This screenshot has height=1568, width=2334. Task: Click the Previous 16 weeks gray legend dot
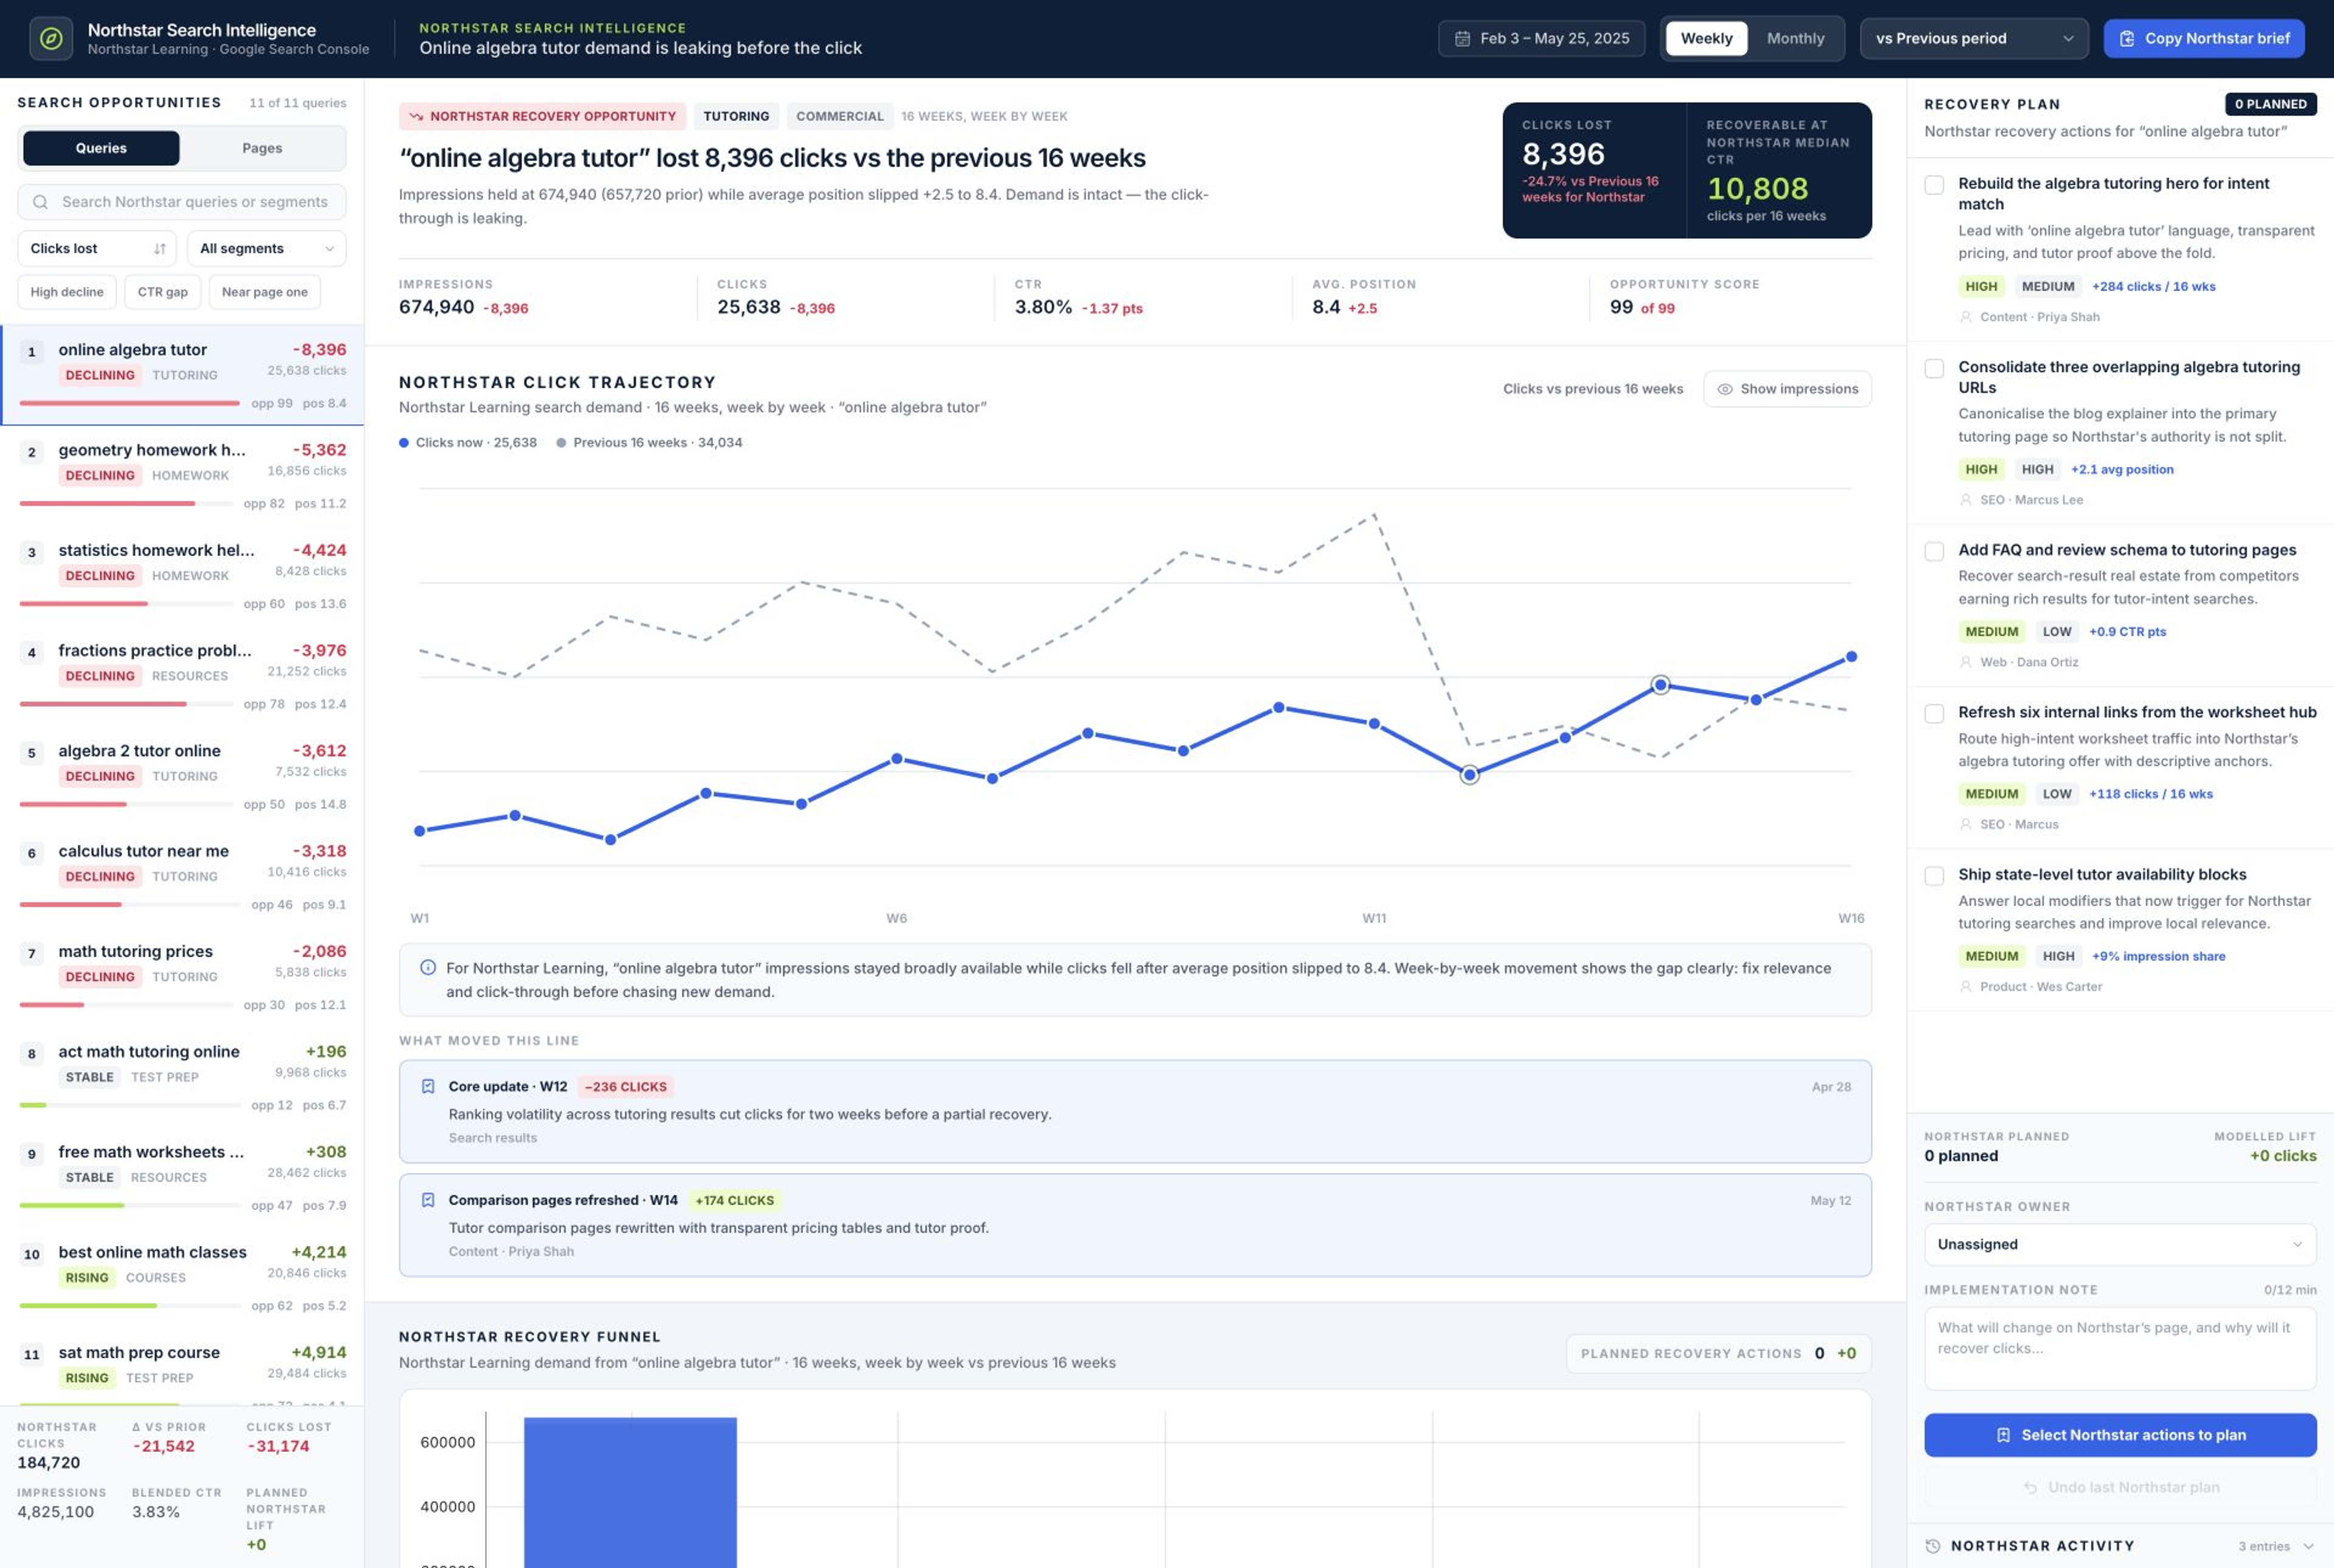(561, 443)
